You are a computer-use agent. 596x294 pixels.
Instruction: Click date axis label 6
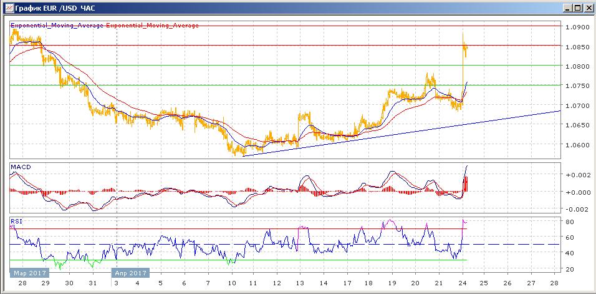(x=185, y=283)
